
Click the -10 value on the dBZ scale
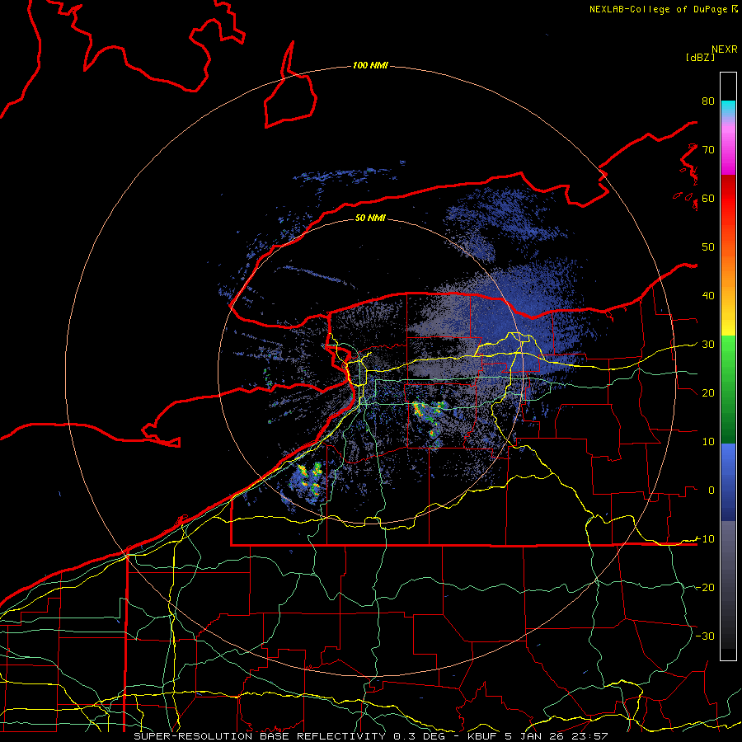tap(705, 538)
